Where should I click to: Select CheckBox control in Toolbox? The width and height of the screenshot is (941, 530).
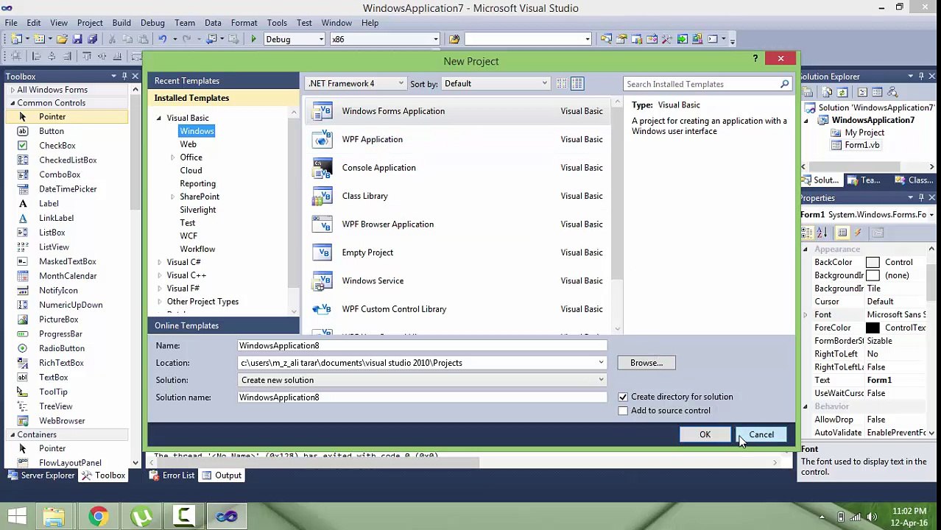point(57,146)
